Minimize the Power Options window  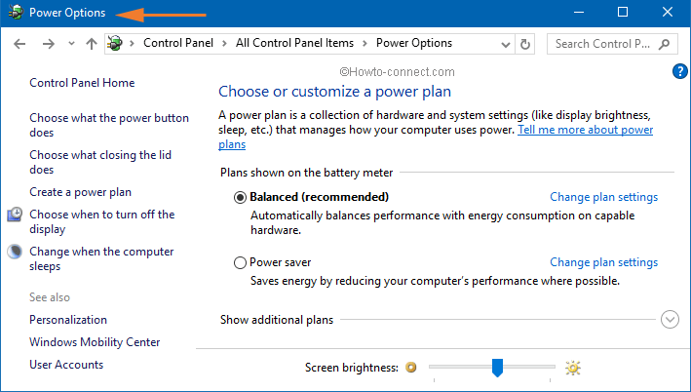tap(579, 13)
